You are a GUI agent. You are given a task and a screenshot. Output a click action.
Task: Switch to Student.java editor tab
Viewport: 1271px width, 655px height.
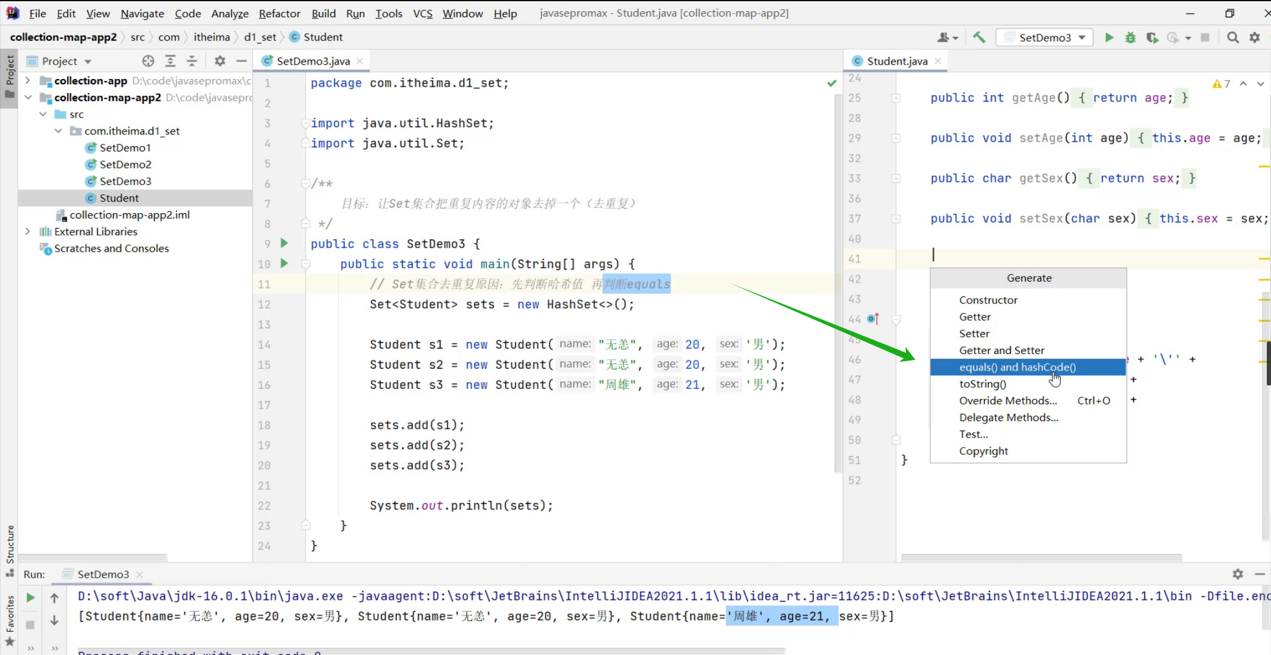(x=896, y=61)
